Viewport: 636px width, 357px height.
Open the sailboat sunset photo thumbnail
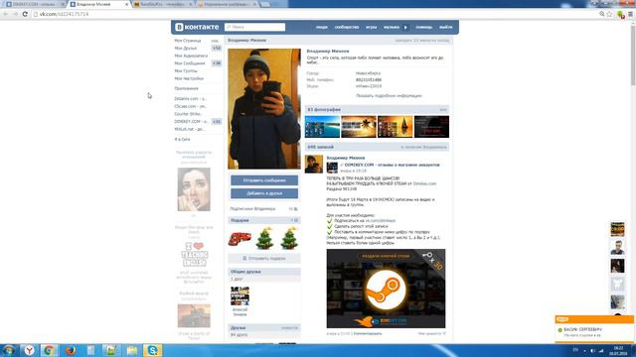coord(396,127)
